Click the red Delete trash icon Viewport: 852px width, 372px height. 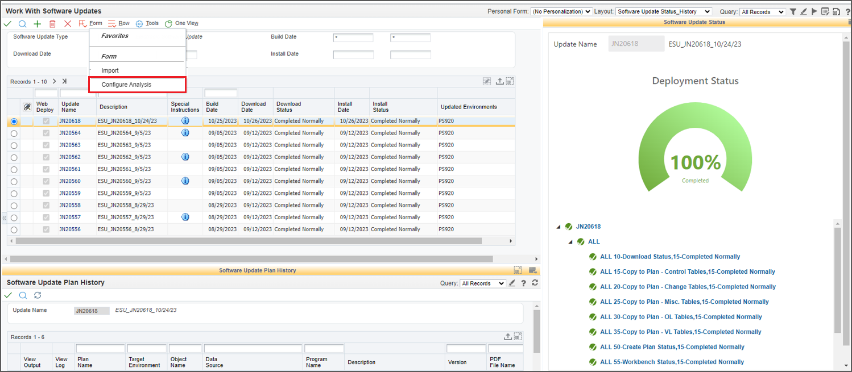tap(52, 24)
